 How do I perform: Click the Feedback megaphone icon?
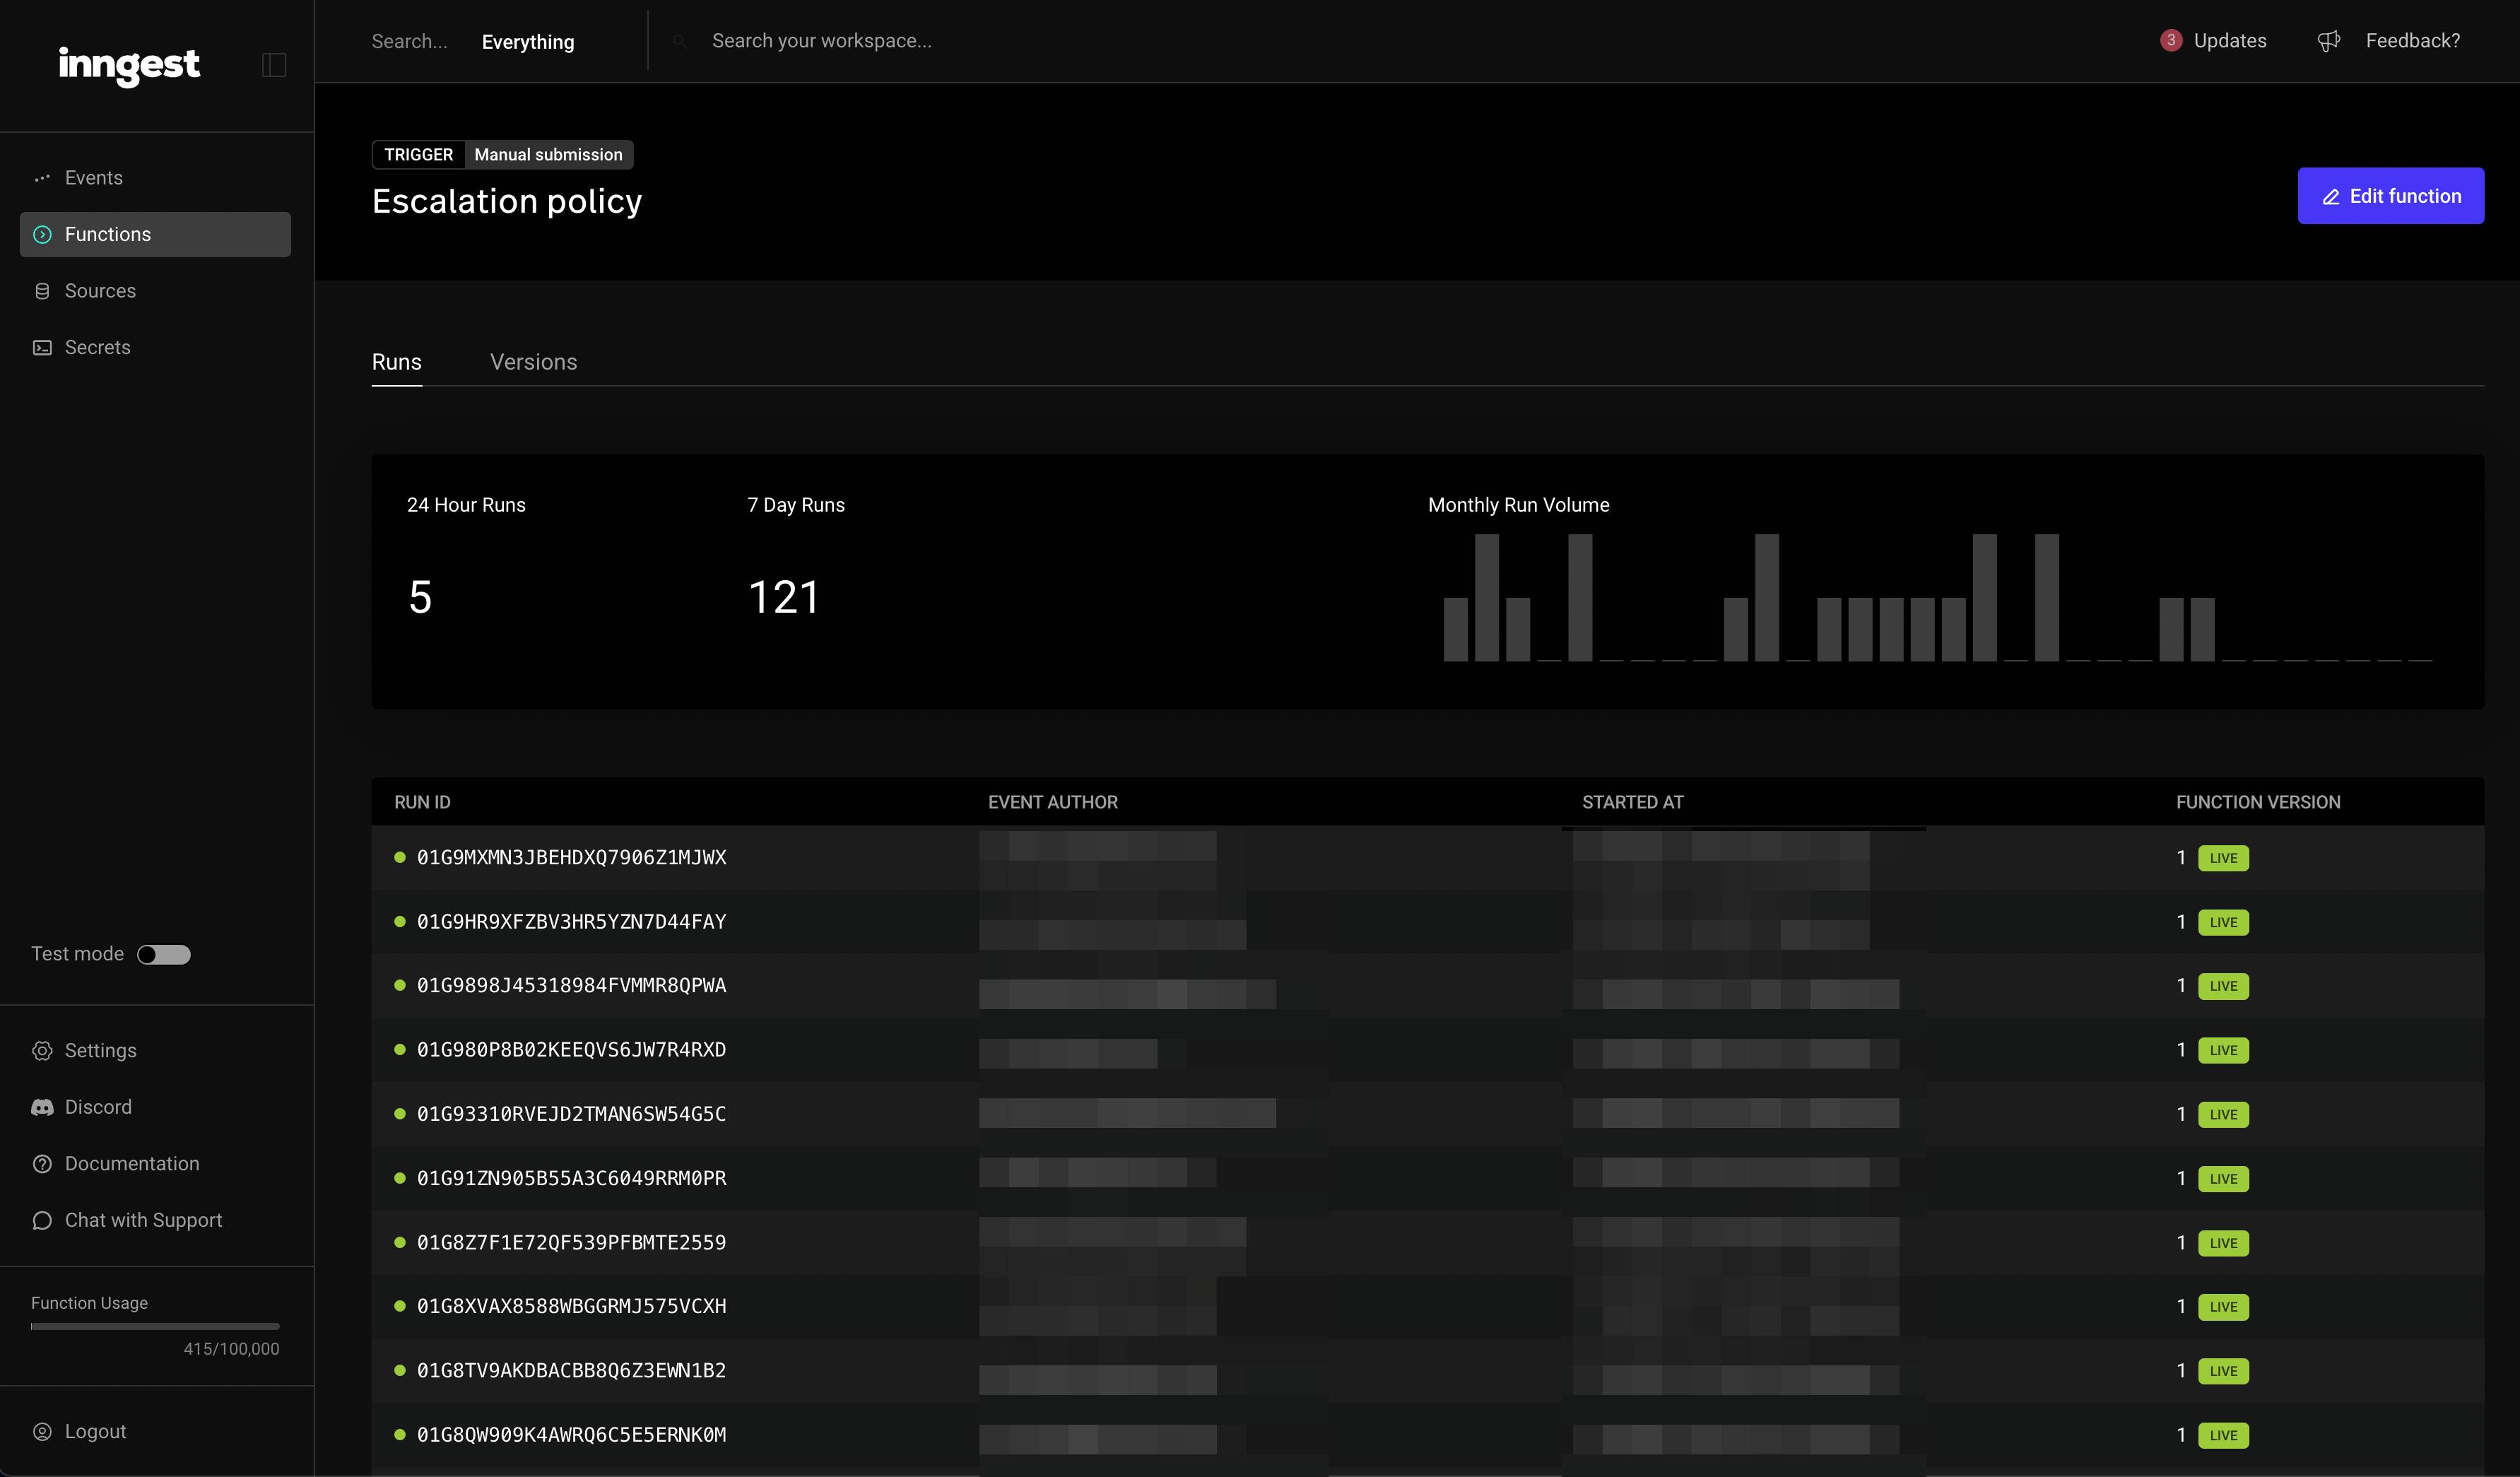[2329, 41]
